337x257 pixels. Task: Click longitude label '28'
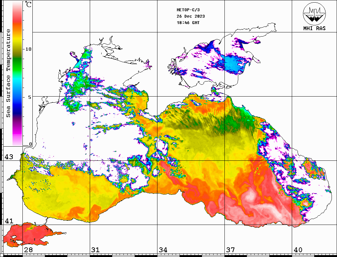[28, 250]
